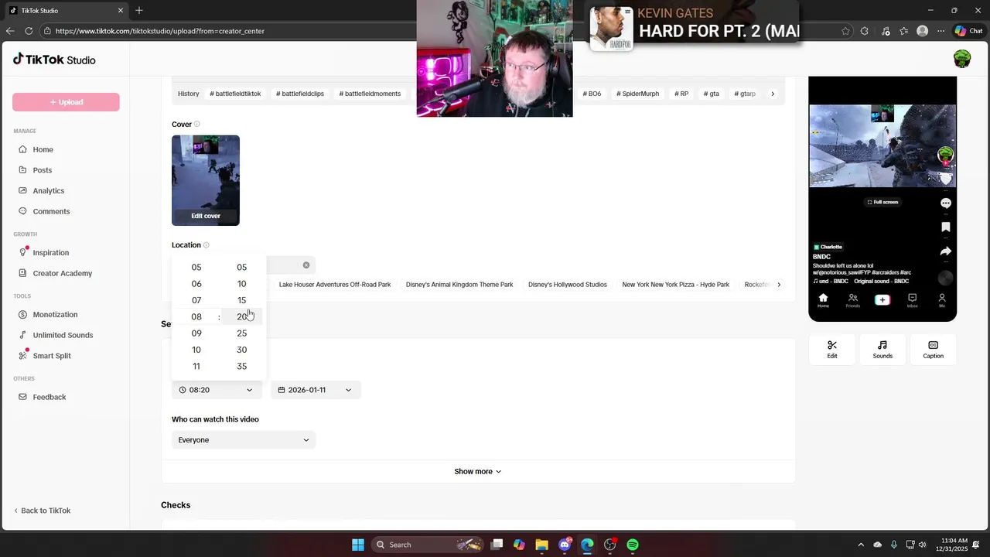Select hour 07 in time picker

click(196, 300)
